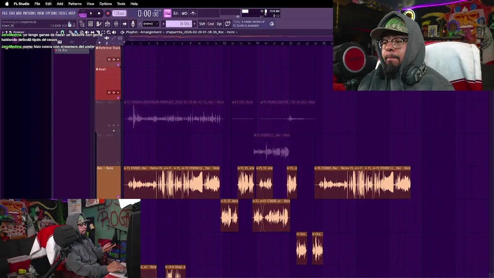Select the Zoom magnifier tool
494x278 pixels.
coord(108,32)
